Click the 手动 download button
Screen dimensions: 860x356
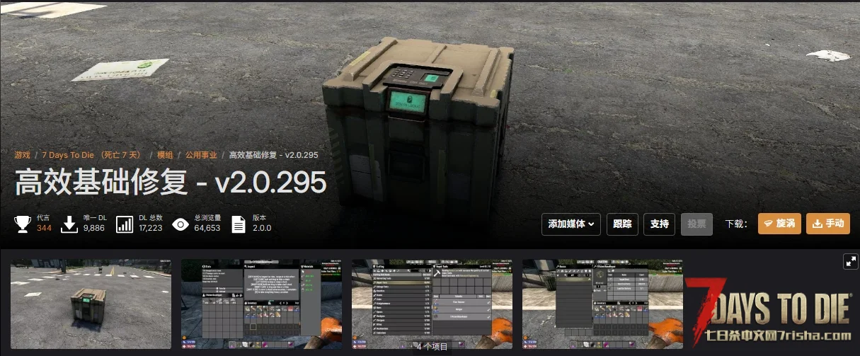[828, 224]
